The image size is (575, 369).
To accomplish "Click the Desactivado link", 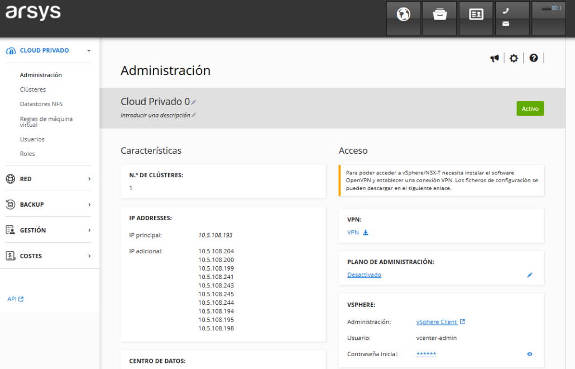I will coord(364,275).
